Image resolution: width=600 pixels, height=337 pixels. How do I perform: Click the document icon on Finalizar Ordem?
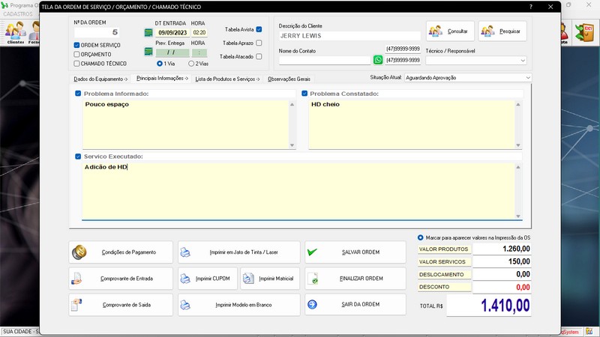click(x=313, y=279)
